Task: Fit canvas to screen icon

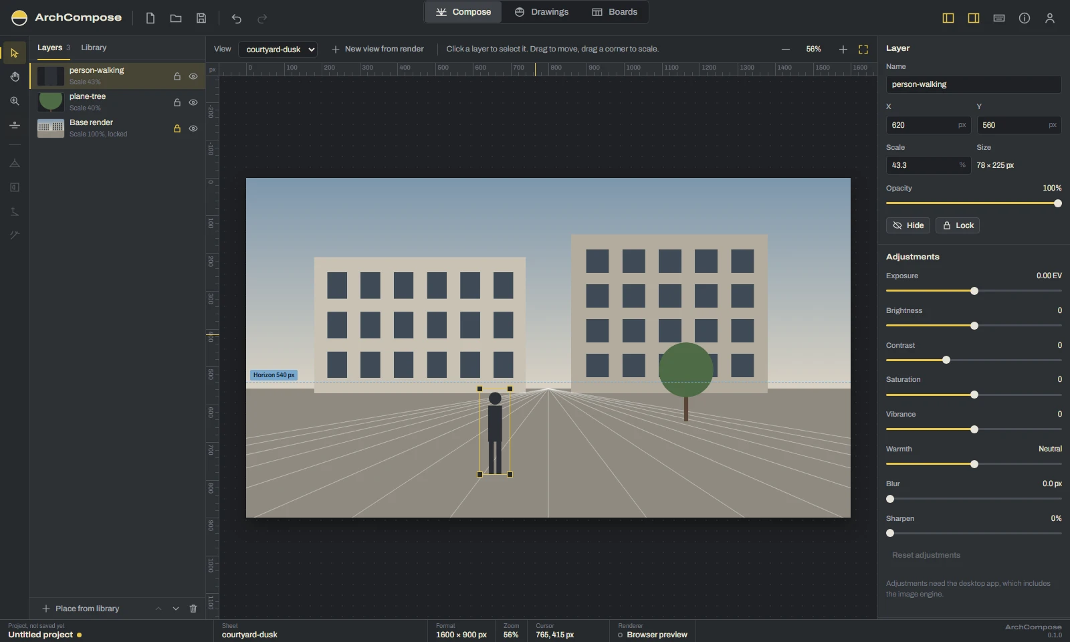Action: pyautogui.click(x=863, y=49)
